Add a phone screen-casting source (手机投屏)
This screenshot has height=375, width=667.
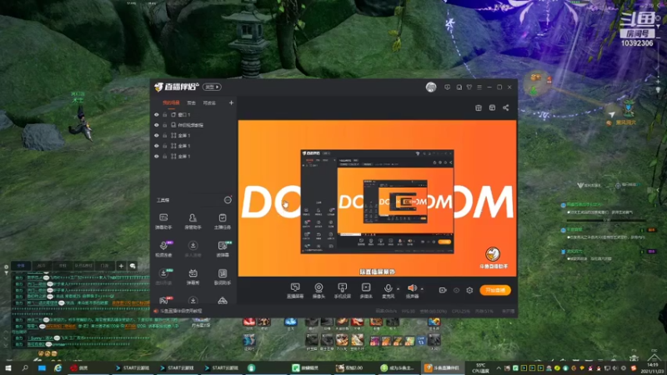[x=342, y=290]
